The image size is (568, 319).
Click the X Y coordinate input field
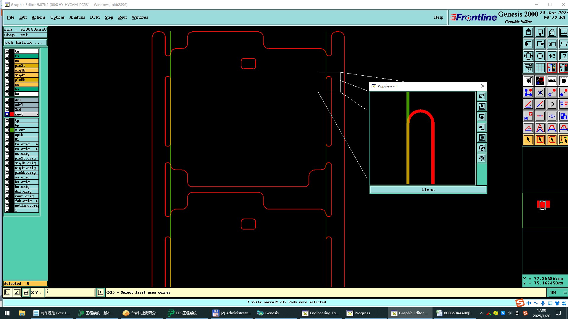tap(70, 292)
